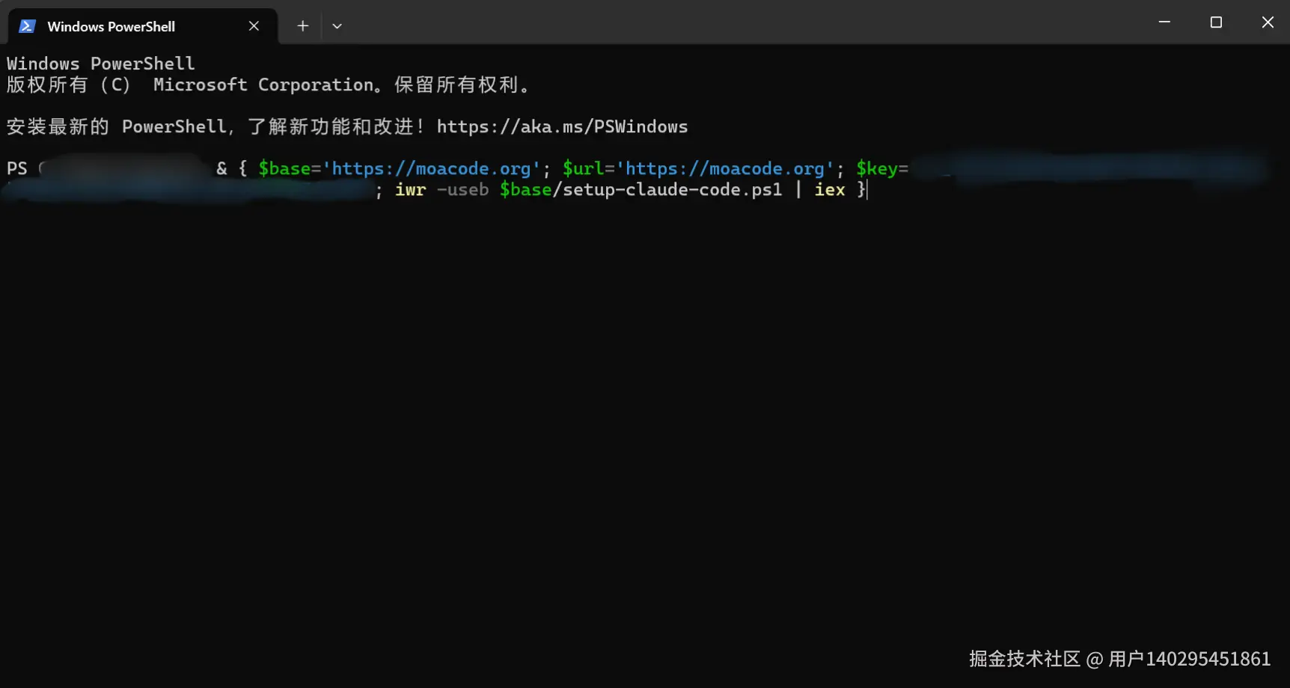Expand the new tab profile dropdown

click(337, 26)
